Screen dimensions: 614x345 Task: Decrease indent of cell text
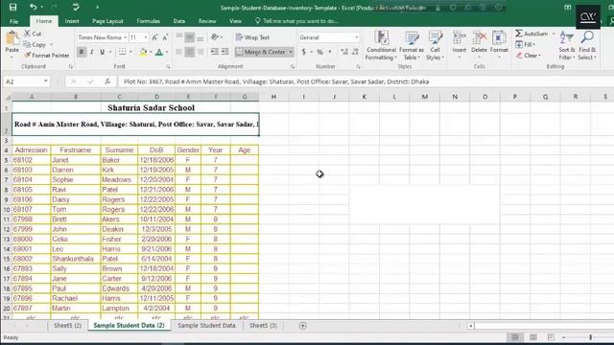[214, 52]
